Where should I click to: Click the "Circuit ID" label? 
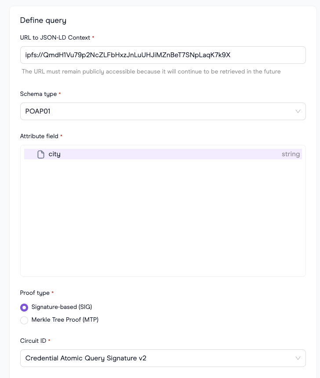coord(33,341)
